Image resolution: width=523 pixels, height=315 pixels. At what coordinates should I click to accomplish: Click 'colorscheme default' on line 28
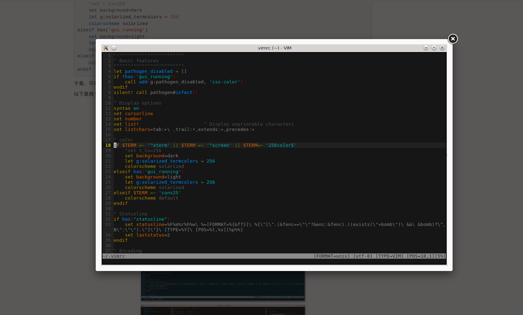click(x=152, y=198)
